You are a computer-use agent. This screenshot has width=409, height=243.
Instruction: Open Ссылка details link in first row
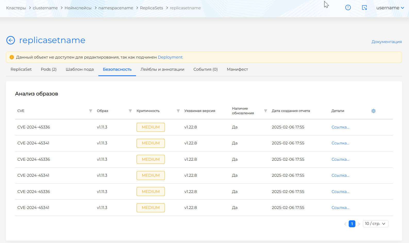click(x=340, y=127)
